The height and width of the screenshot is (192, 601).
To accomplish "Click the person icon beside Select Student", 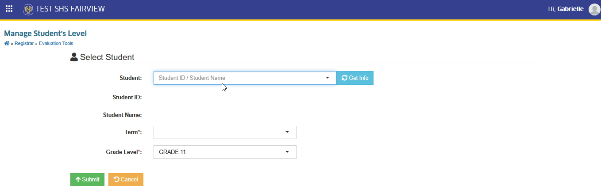I will (x=74, y=57).
